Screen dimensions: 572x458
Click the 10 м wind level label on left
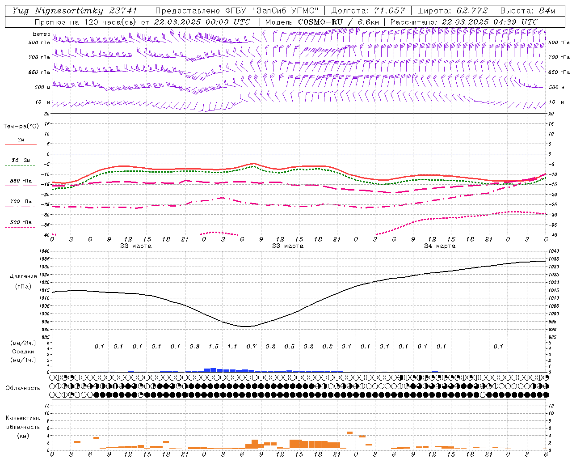point(43,102)
